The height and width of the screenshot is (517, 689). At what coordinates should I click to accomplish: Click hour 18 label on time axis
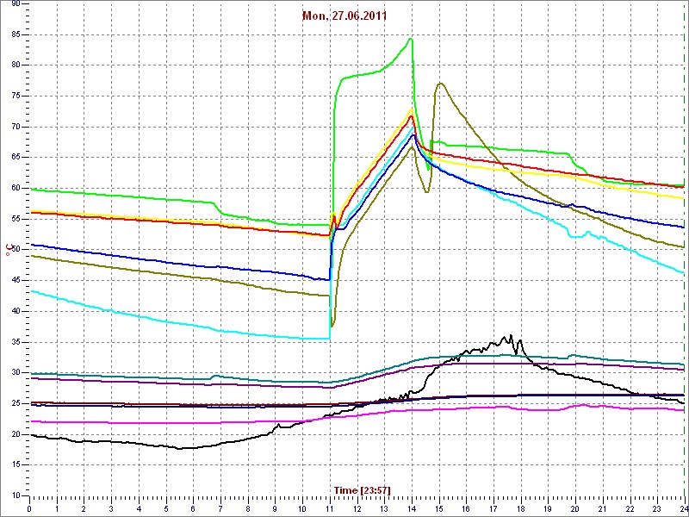[x=520, y=510]
